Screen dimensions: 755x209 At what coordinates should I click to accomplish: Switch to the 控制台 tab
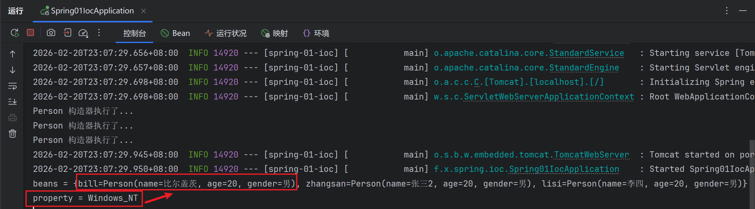[134, 33]
